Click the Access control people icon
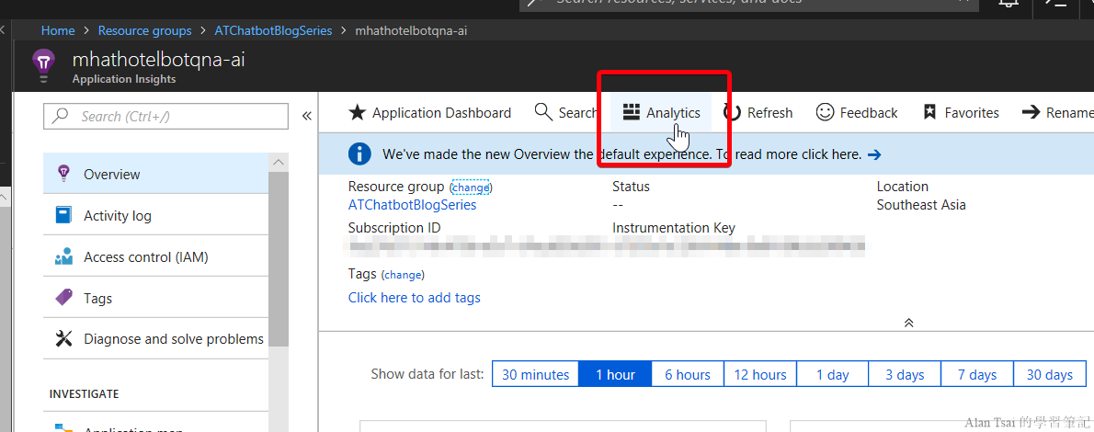1094x432 pixels. click(x=63, y=256)
